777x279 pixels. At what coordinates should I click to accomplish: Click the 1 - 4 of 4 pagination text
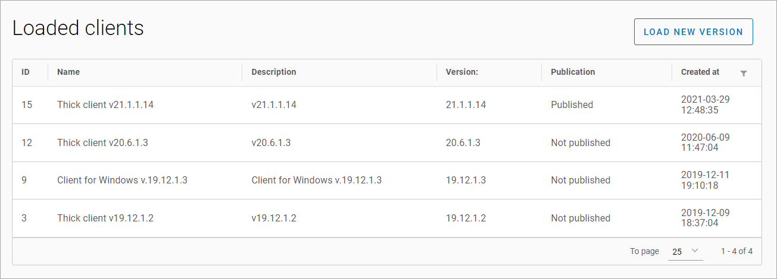(x=737, y=251)
